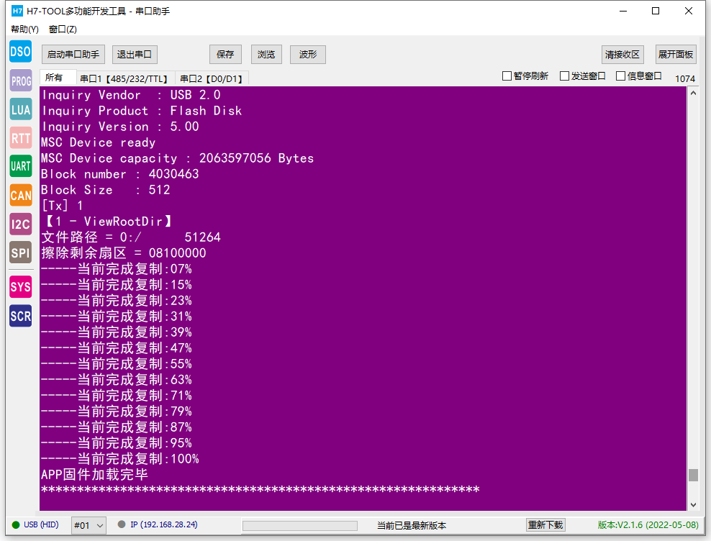Image resolution: width=711 pixels, height=541 pixels.
Task: Toggle the 发送窗口 checkbox
Action: click(x=564, y=76)
